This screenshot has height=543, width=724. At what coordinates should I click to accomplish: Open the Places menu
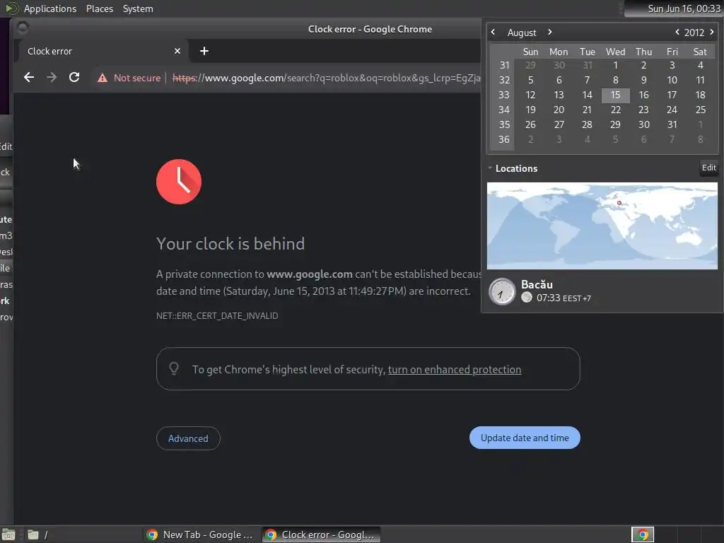pos(99,8)
